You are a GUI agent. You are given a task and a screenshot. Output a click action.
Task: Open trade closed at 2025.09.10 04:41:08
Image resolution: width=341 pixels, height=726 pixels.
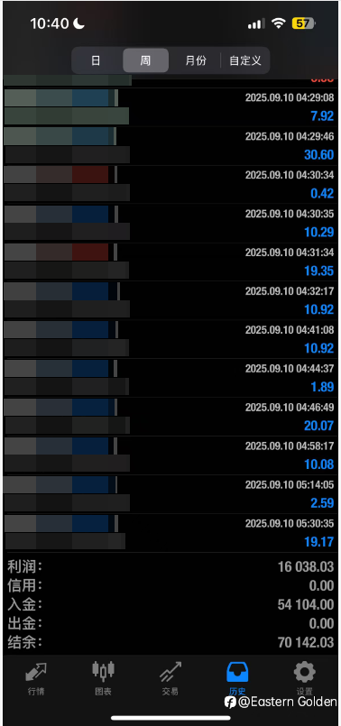tap(170, 340)
